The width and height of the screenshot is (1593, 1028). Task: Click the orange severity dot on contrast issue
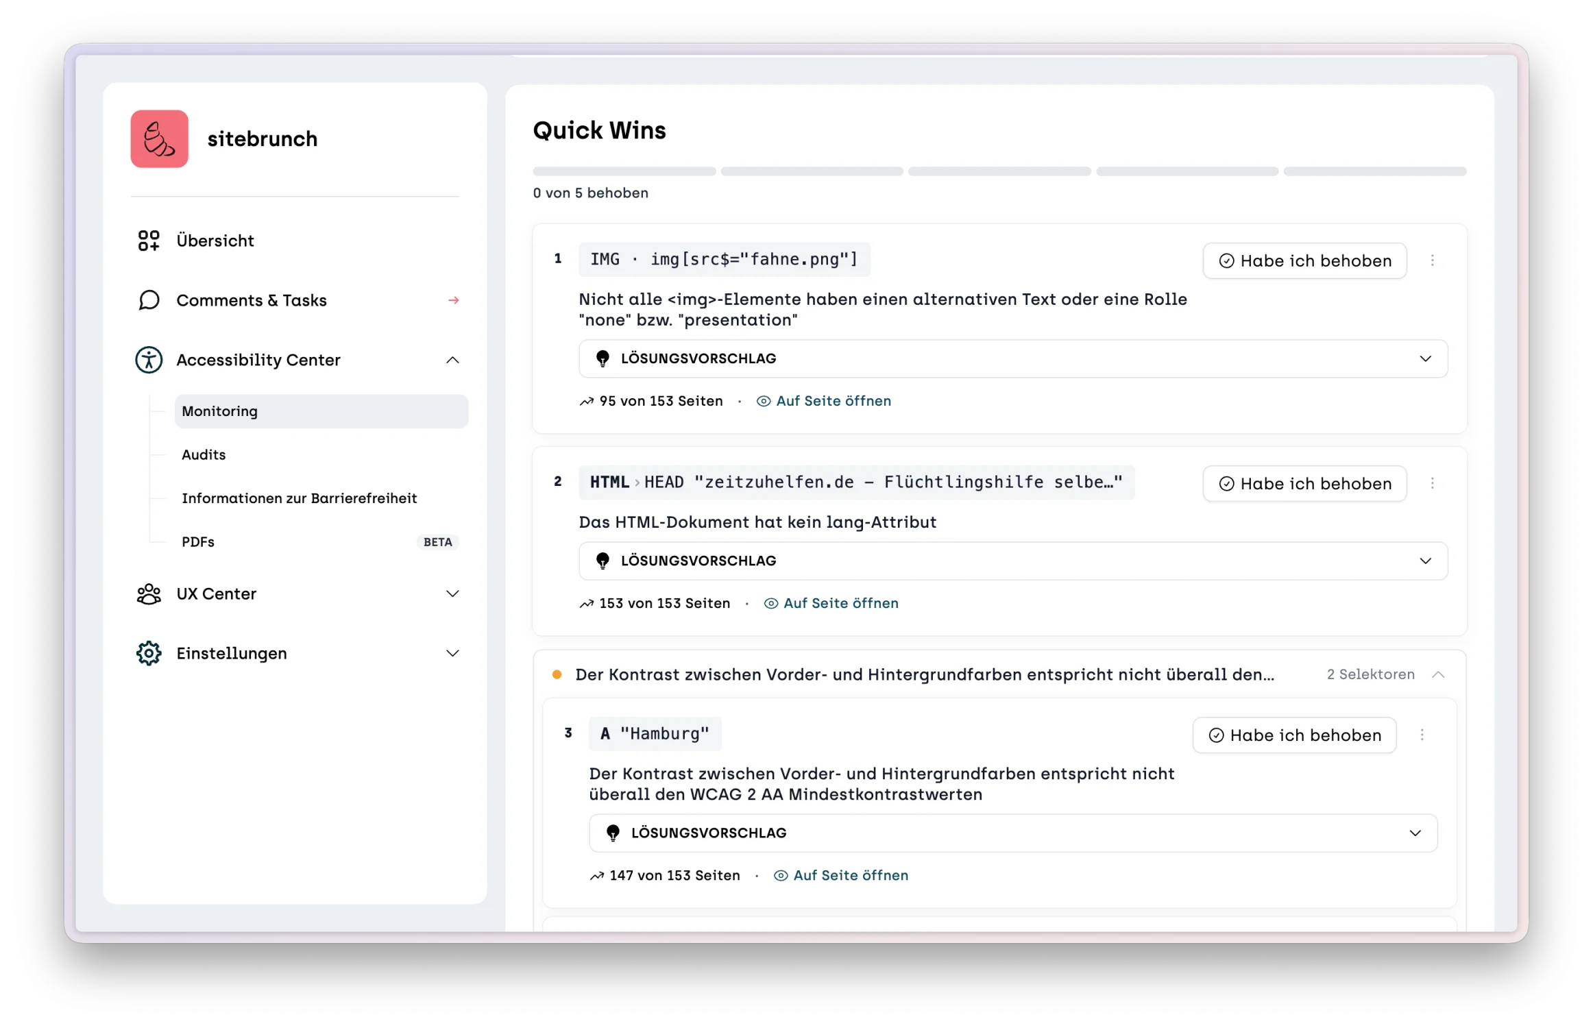coord(558,674)
